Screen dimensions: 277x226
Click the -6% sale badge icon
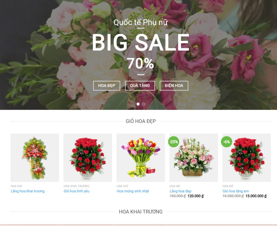[x=226, y=142]
